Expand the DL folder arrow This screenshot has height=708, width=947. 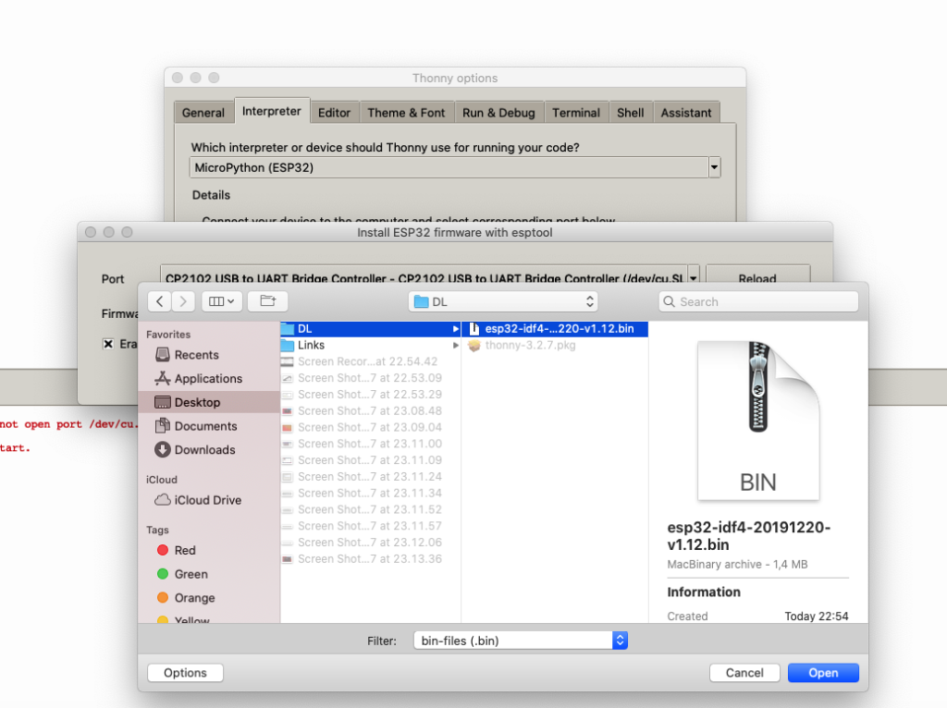455,329
